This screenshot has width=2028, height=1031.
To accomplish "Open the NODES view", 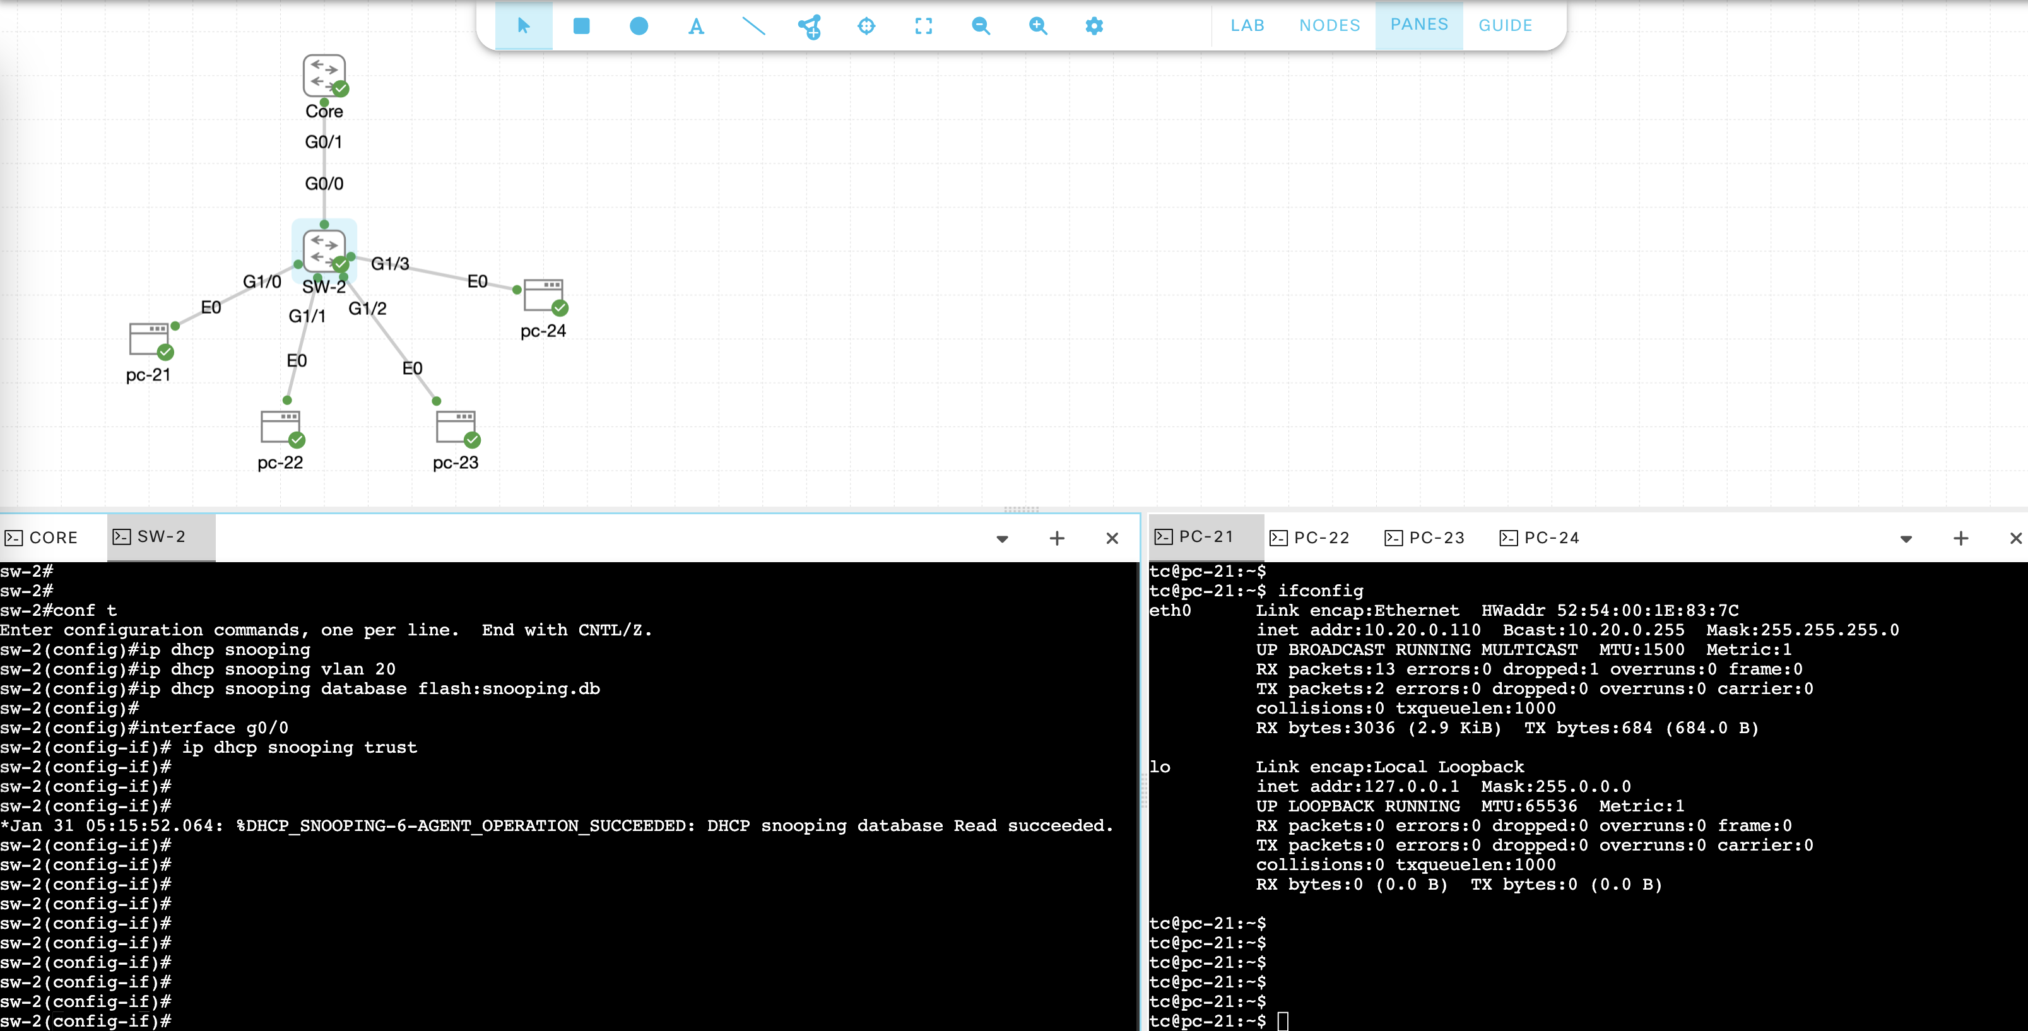I will [x=1329, y=25].
